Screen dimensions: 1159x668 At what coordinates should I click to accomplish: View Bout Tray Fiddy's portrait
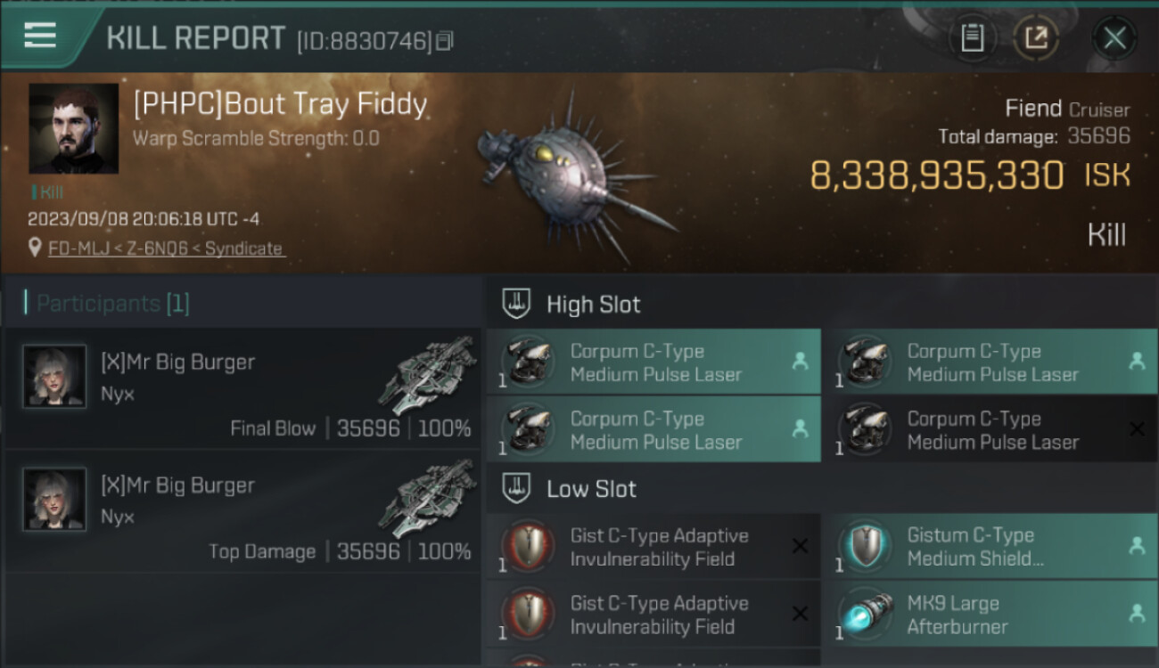tap(73, 128)
